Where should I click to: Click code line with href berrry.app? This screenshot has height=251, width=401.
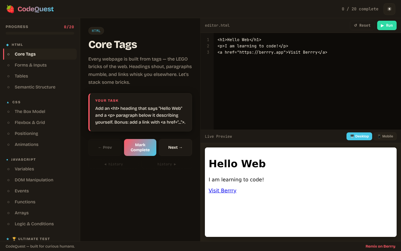pos(272,52)
